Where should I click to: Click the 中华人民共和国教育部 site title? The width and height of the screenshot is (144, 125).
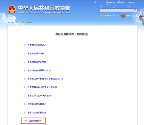click(x=44, y=8)
